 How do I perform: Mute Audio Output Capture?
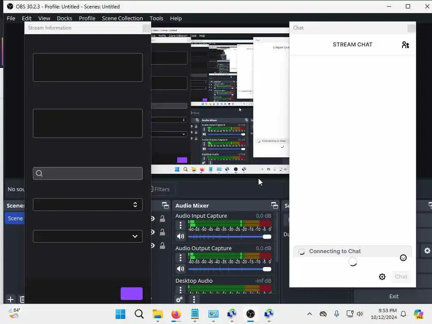pos(181,269)
